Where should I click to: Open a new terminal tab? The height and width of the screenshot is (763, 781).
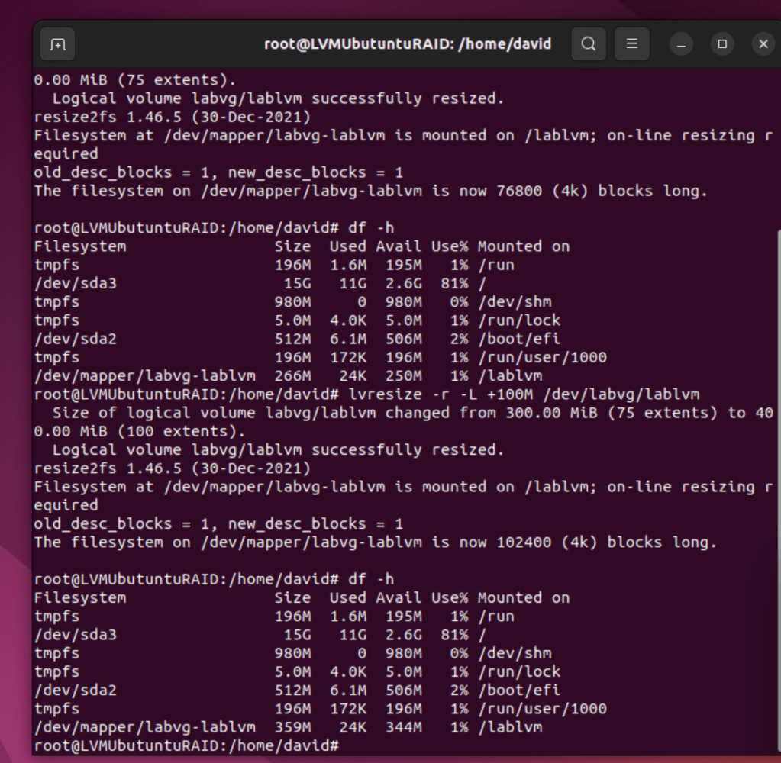point(58,44)
